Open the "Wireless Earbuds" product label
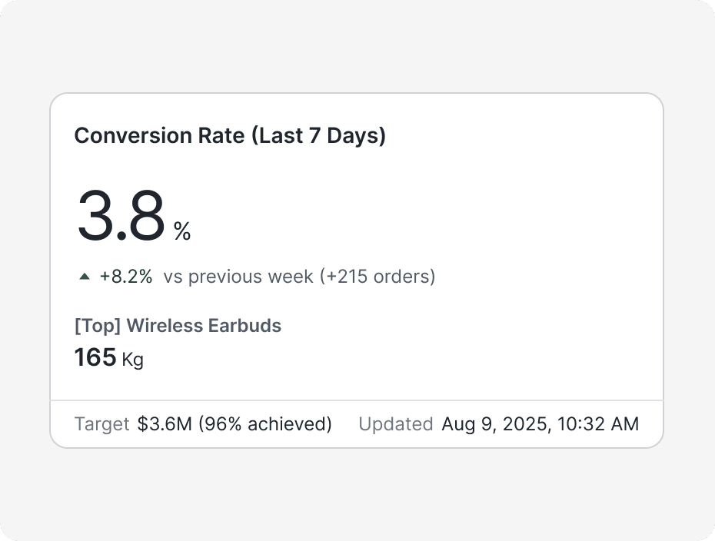Viewport: 715px width, 541px height. (x=204, y=326)
